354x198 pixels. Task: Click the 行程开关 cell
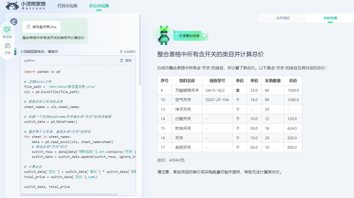[187, 119]
